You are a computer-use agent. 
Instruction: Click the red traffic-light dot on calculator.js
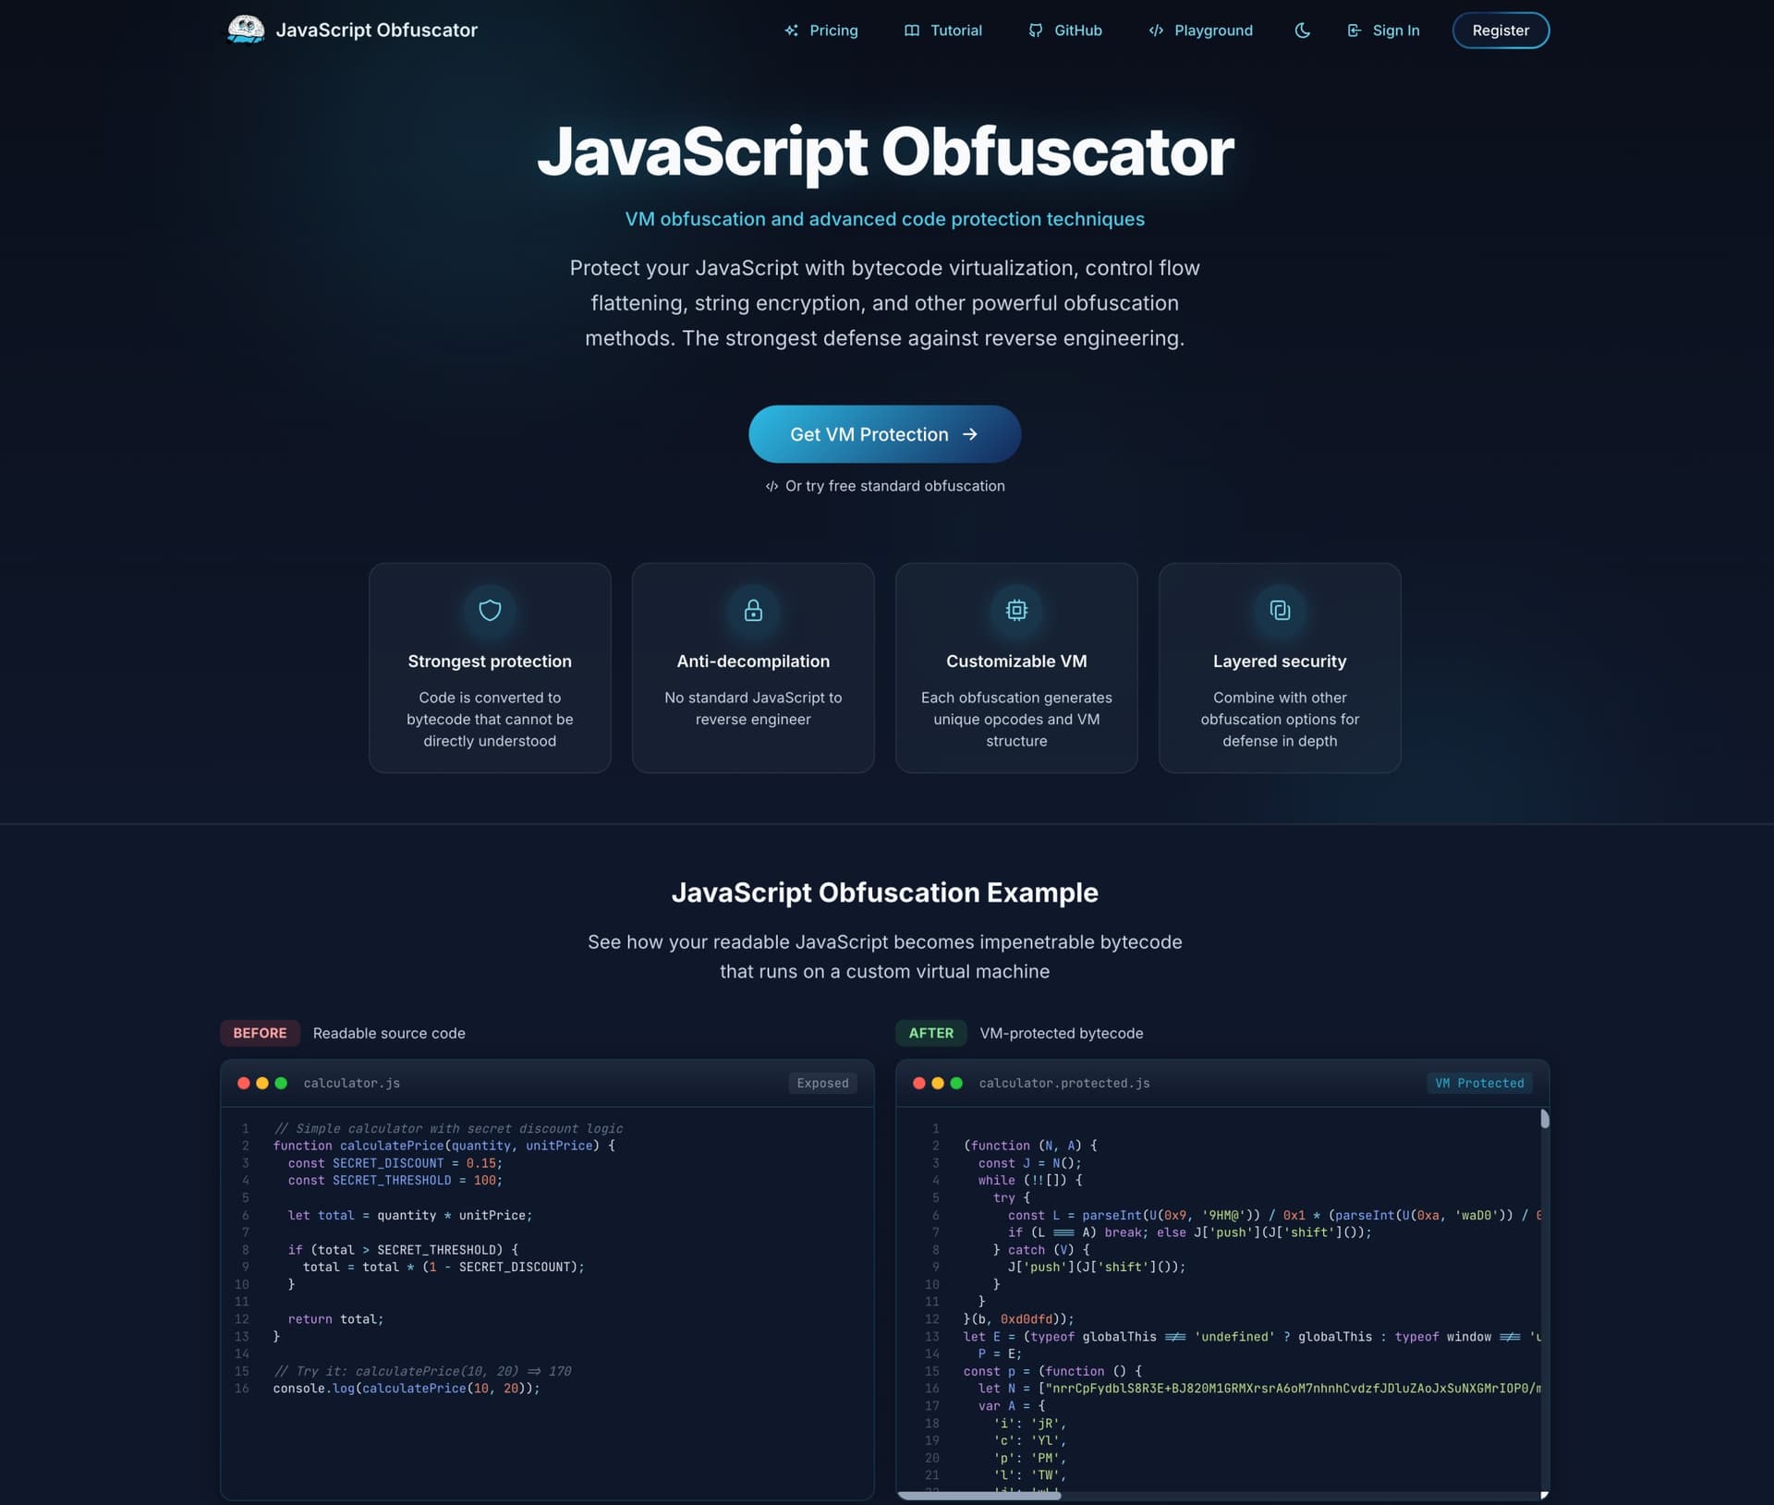[x=243, y=1082]
